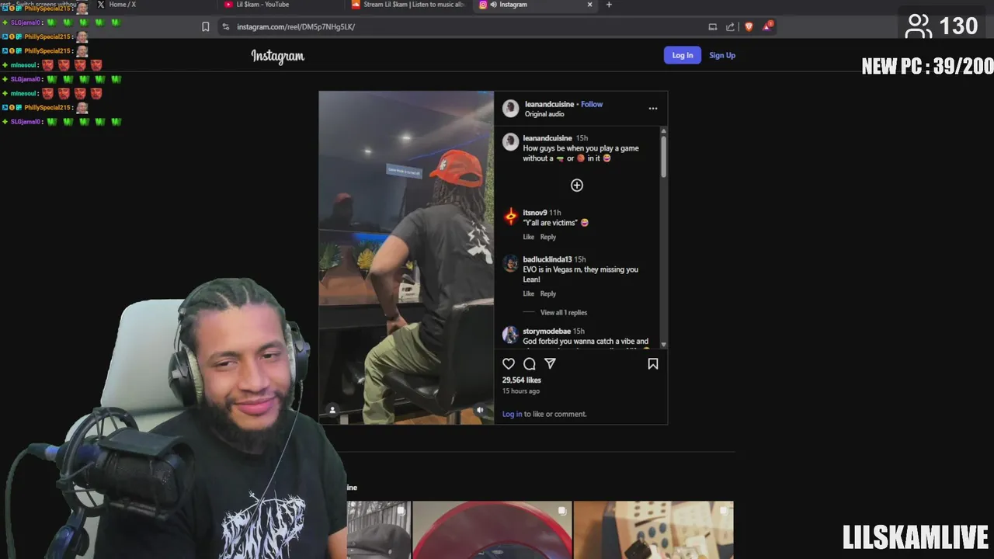Viewport: 994px width, 559px height.
Task: Click the caption timestamp 15h
Action: click(582, 138)
